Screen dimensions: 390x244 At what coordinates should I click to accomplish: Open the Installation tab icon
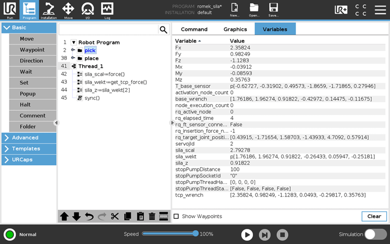pyautogui.click(x=49, y=10)
